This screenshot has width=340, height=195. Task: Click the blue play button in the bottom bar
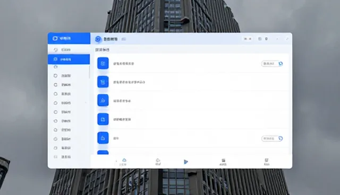pyautogui.click(x=185, y=162)
